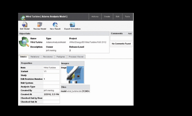Click the Created At date value
This screenshot has width=192, height=116.
[51, 94]
